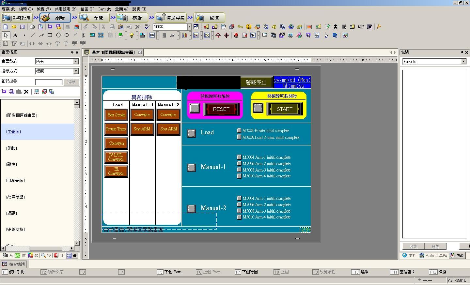Open the 繪圖 (D) menu

point(87,9)
